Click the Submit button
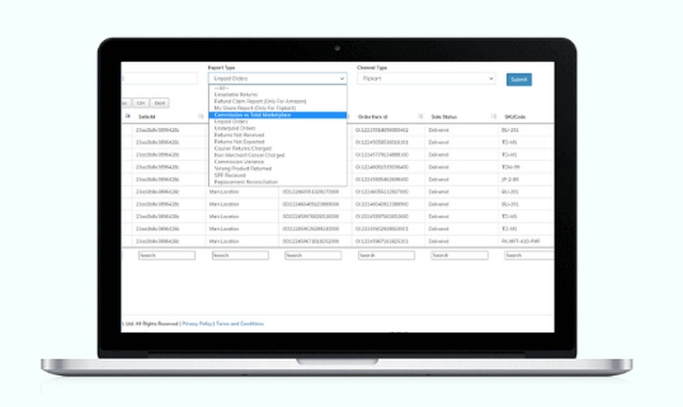The width and height of the screenshot is (683, 407). click(x=519, y=79)
